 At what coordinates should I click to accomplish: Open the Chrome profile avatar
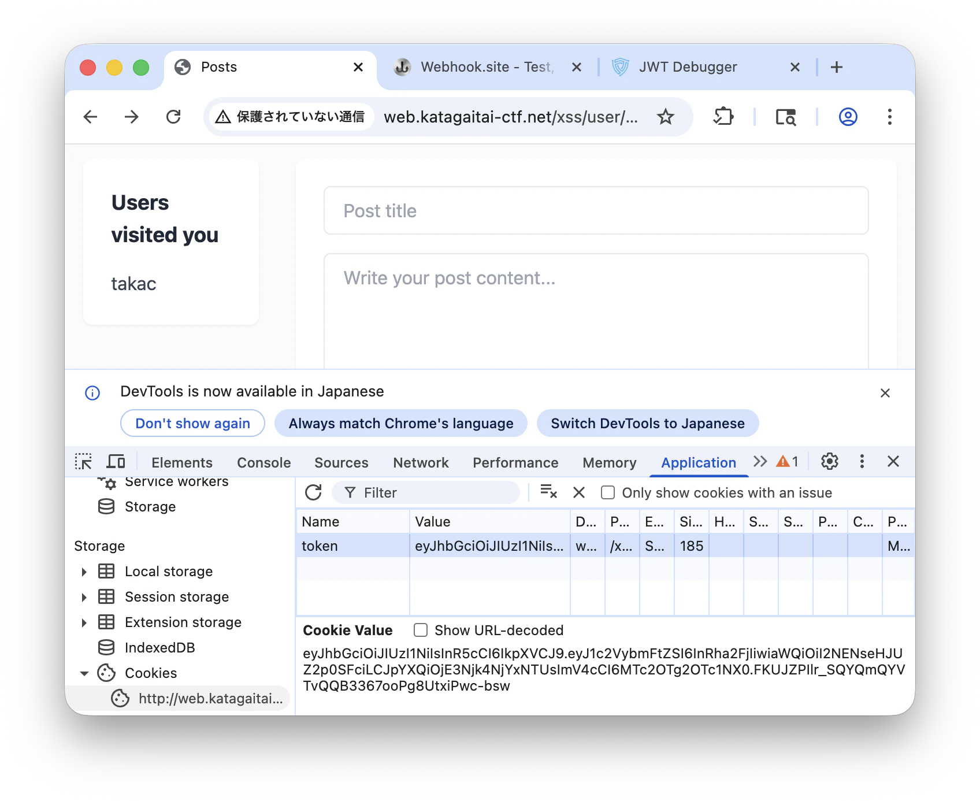pos(848,117)
